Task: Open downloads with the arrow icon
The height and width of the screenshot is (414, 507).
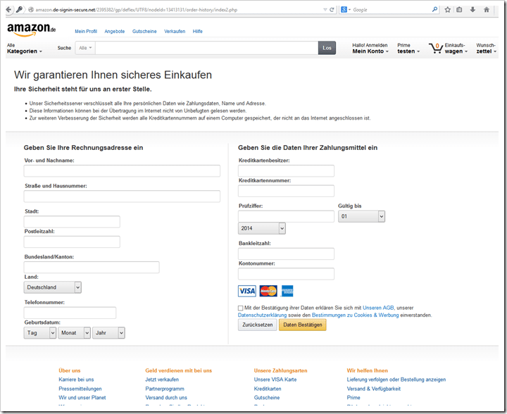Action: click(472, 10)
